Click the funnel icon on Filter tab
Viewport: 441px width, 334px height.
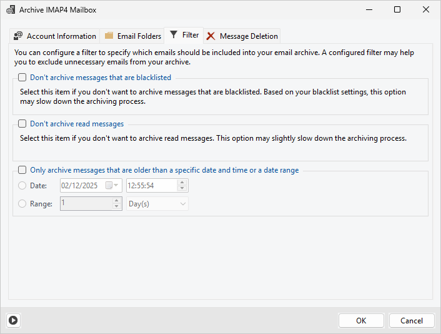(x=174, y=35)
